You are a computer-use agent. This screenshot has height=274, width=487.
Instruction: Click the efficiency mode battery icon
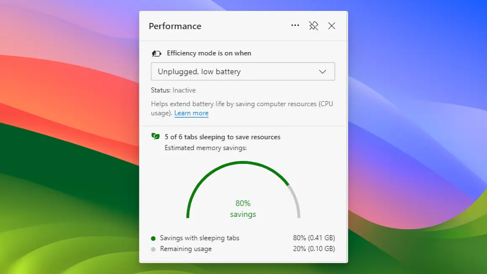[156, 53]
